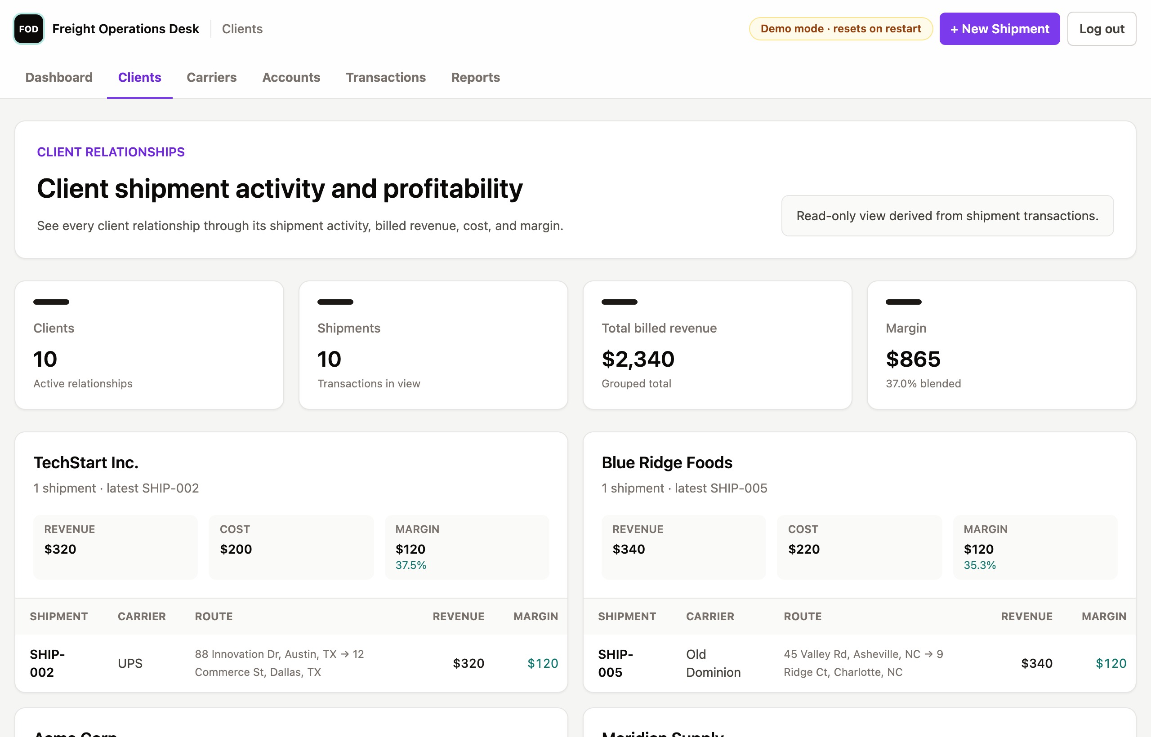Click the CARRIER column header in the Blue Ridge Foods table
Image resolution: width=1151 pixels, height=737 pixels.
(x=709, y=617)
